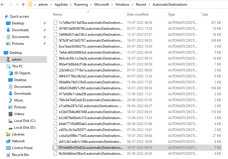This screenshot has width=228, height=159.
Task: Open recent locations dropdown chevron
Action: tap(17, 5)
